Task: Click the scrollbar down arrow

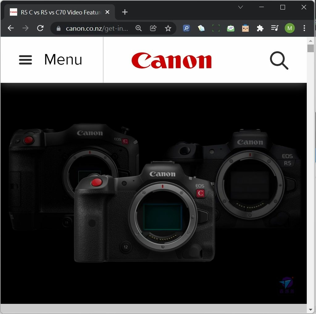Action: point(310,310)
